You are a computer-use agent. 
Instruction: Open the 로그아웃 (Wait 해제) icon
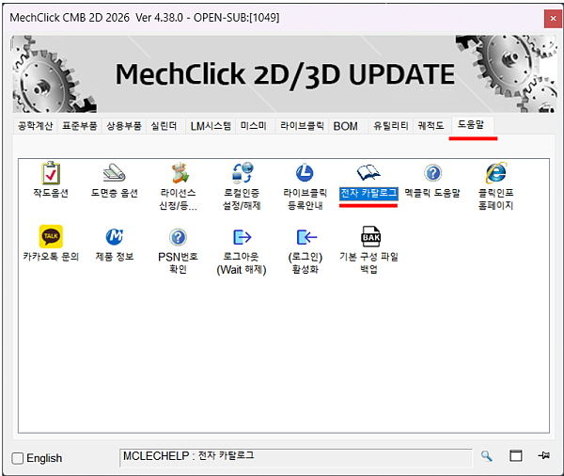(x=243, y=237)
